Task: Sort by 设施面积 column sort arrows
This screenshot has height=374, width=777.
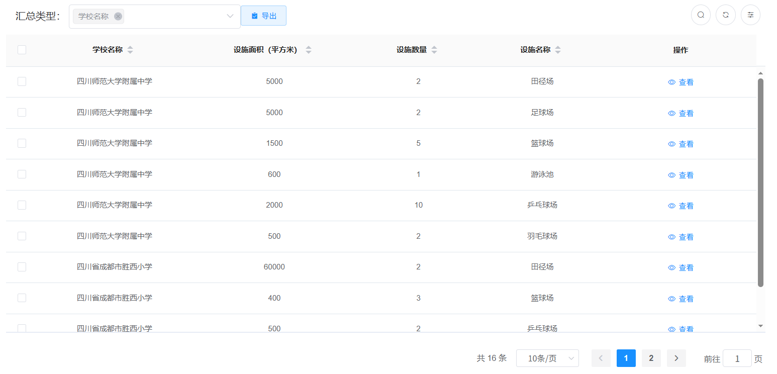Action: 309,50
